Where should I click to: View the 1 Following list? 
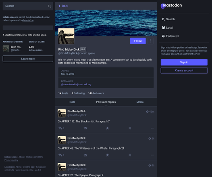[78, 93]
